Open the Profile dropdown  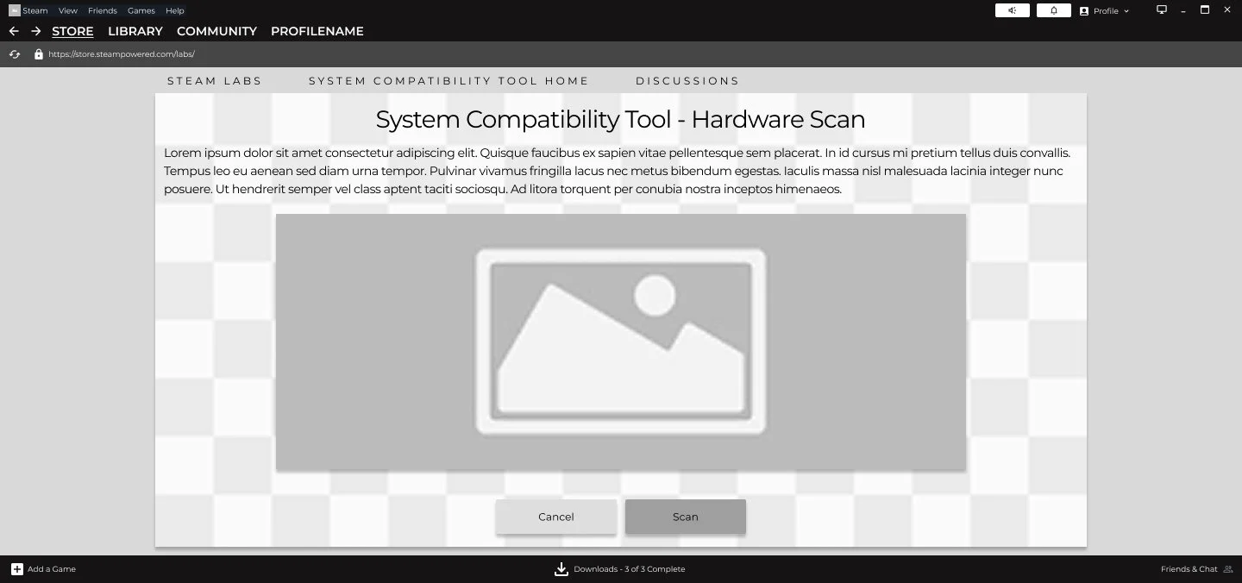pos(1104,10)
